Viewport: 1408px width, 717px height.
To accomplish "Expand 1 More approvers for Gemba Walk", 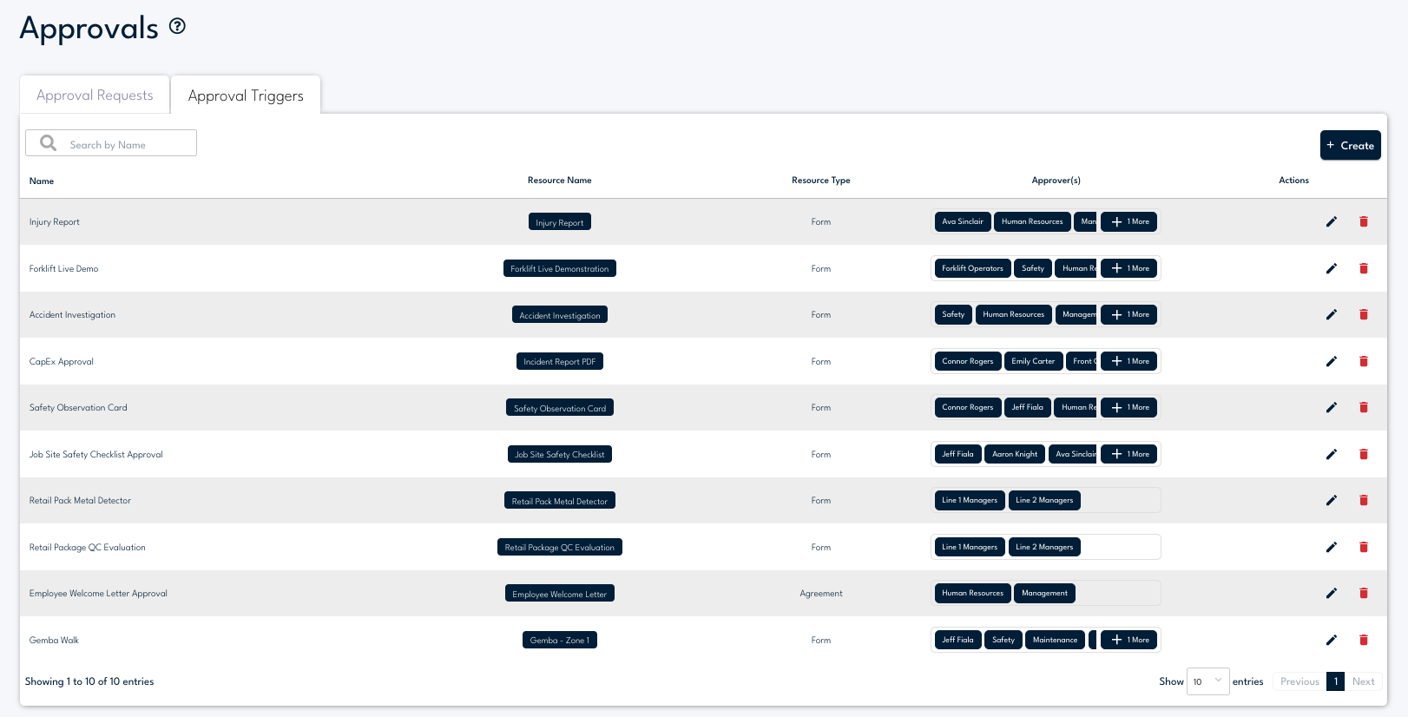I will pos(1129,641).
